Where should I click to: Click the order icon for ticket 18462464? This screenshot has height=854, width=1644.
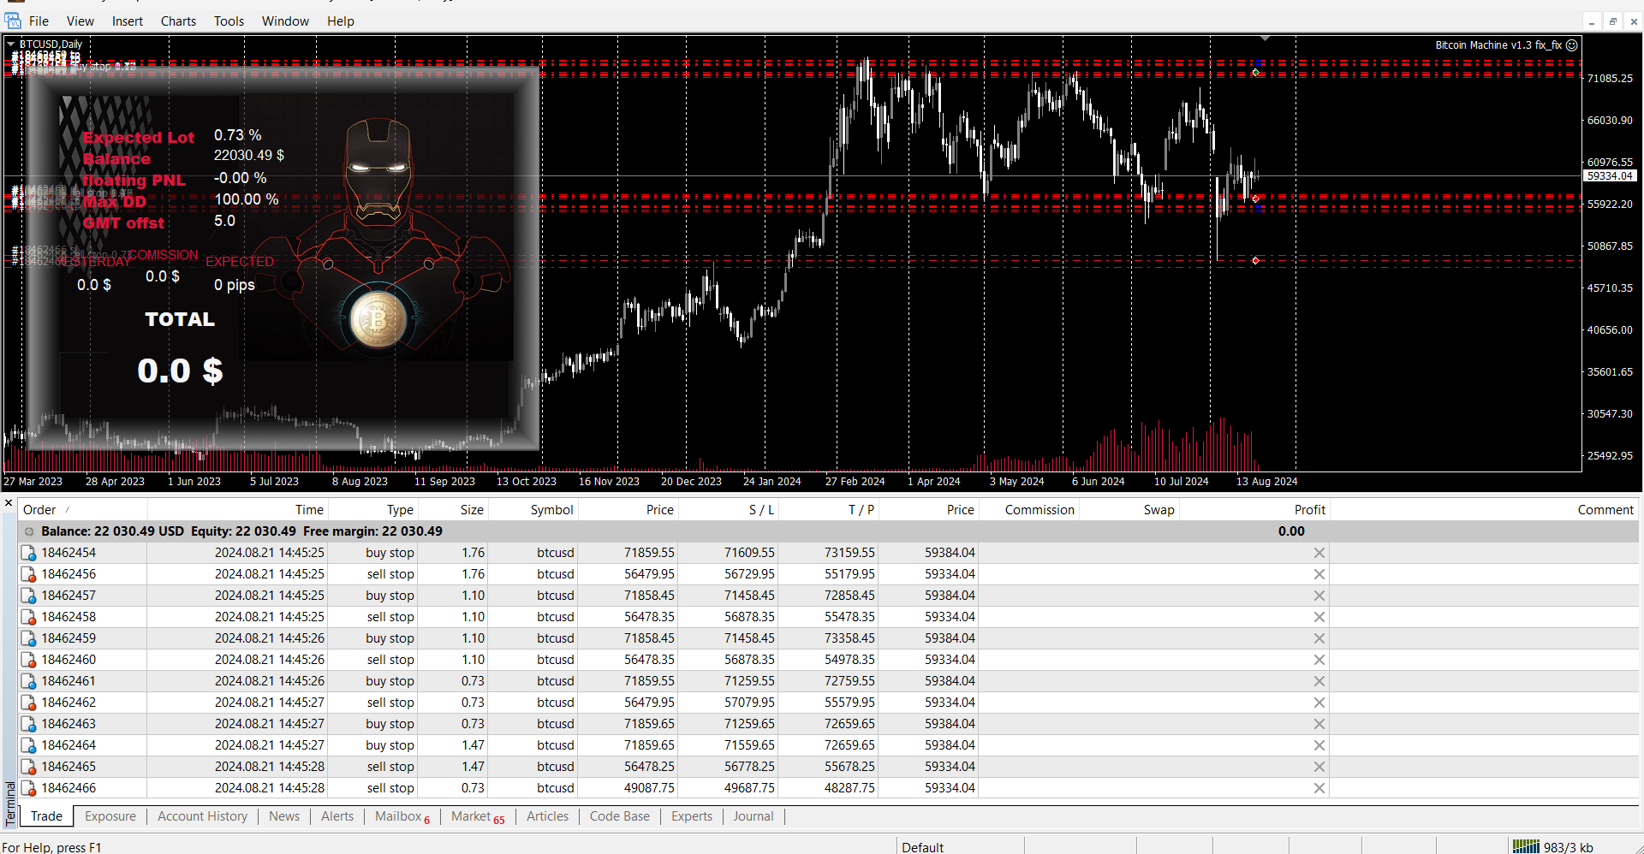[29, 746]
